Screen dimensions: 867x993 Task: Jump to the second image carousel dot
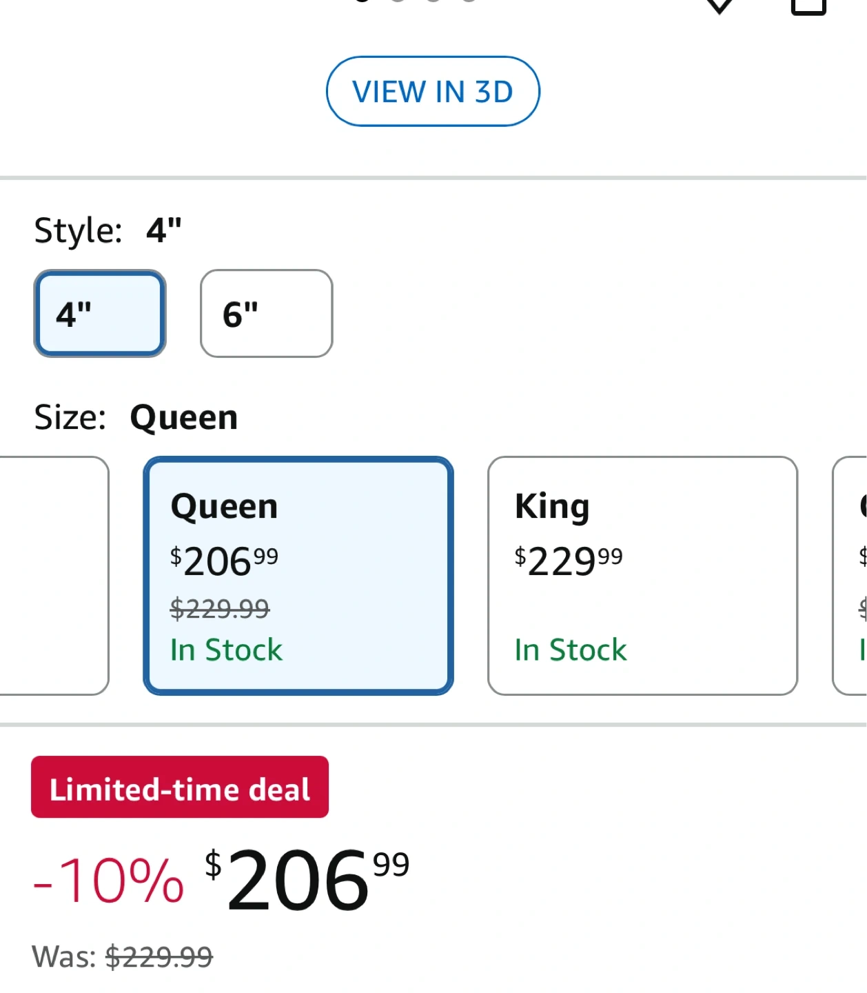coord(398,1)
